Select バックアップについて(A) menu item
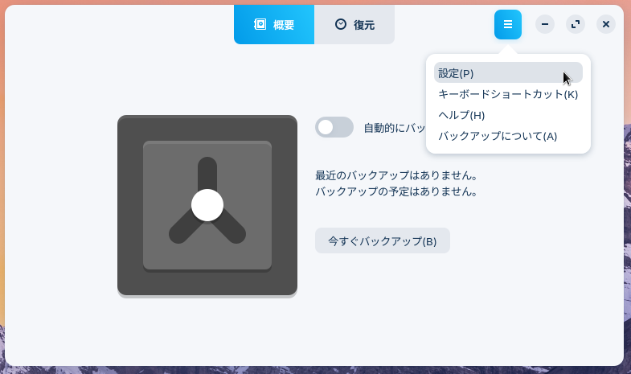Screen dimensions: 631x374 coord(508,136)
